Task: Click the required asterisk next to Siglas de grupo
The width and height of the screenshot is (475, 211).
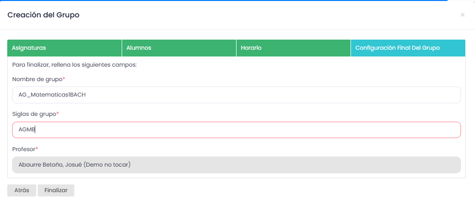Action: pos(57,113)
